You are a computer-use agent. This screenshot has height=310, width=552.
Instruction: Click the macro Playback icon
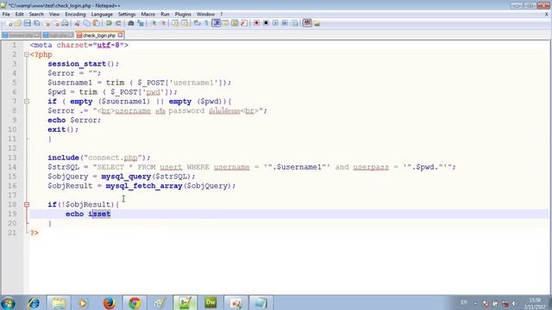coord(275,23)
